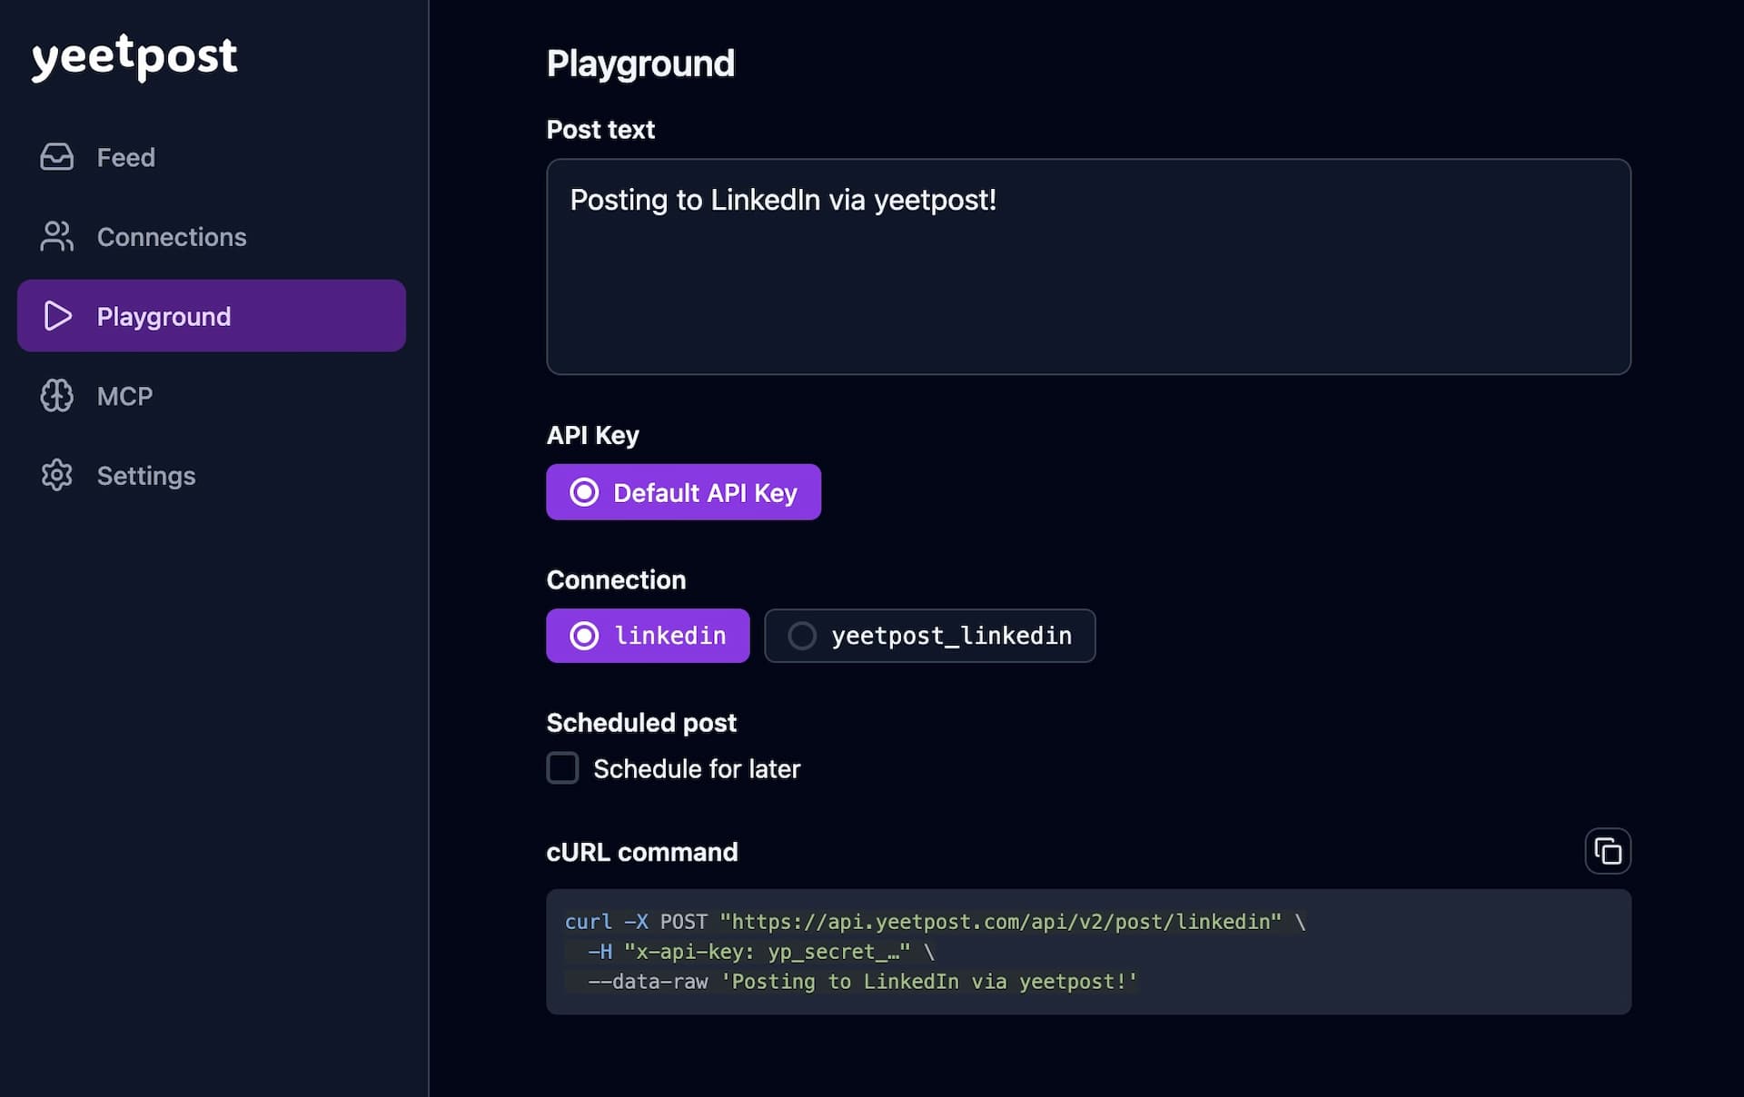This screenshot has width=1744, height=1097.
Task: Open the MCP section in the sidebar
Action: pyautogui.click(x=124, y=396)
